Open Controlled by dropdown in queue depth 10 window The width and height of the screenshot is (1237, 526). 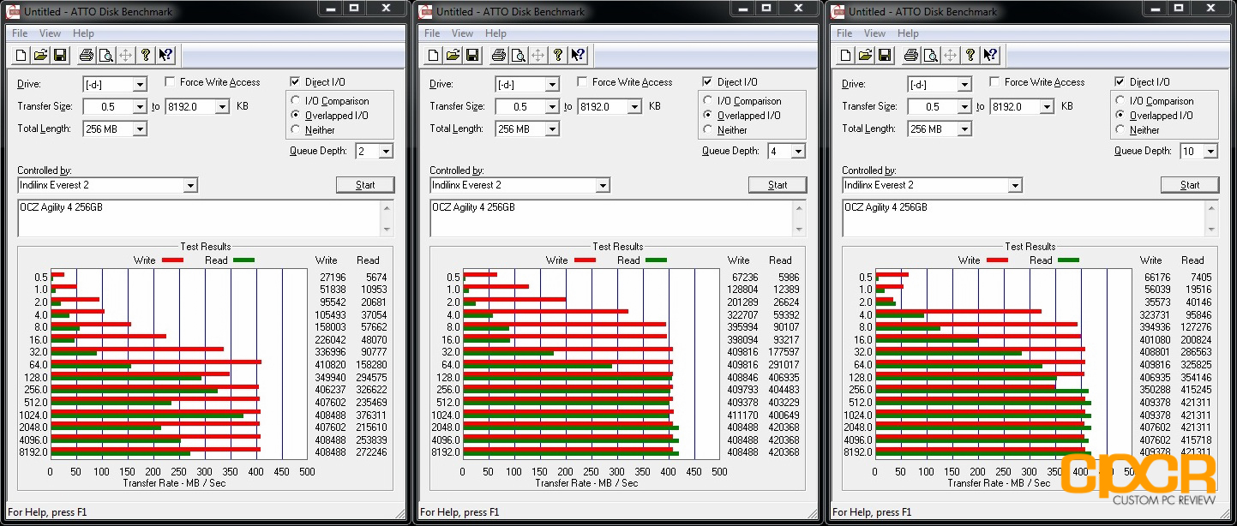click(1015, 185)
